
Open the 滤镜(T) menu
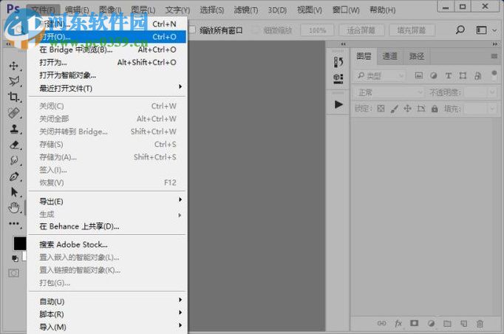click(246, 10)
